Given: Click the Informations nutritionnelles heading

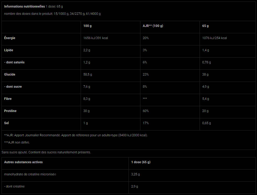Looking at the screenshot, I should coord(24,6).
